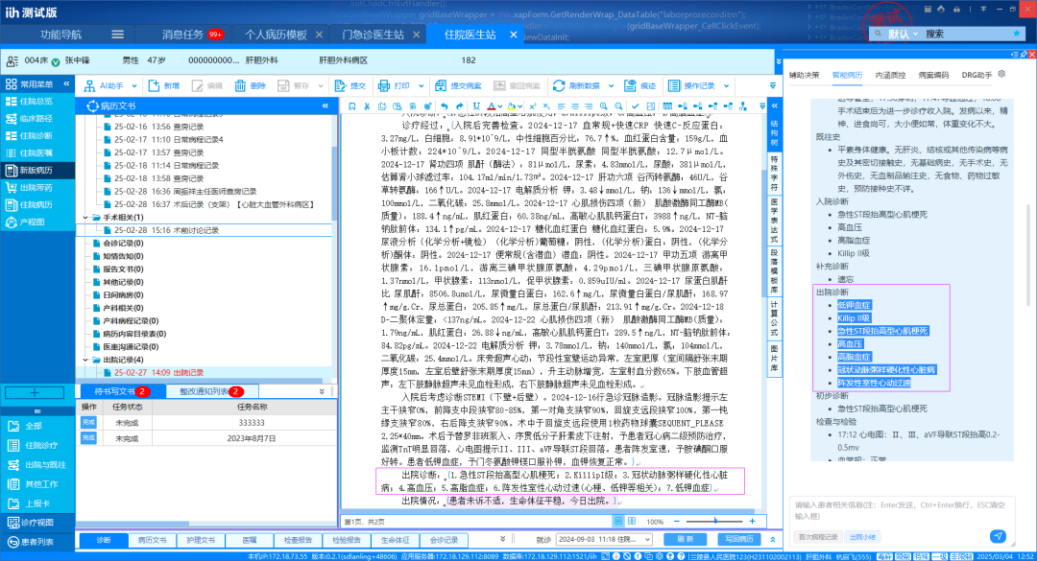Open the AI助手 dropdown arrow
Screen dimensions: 1037x561
pyautogui.click(x=134, y=86)
